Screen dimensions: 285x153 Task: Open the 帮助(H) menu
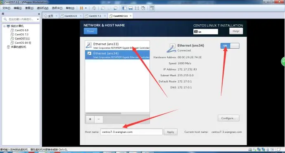70,8
